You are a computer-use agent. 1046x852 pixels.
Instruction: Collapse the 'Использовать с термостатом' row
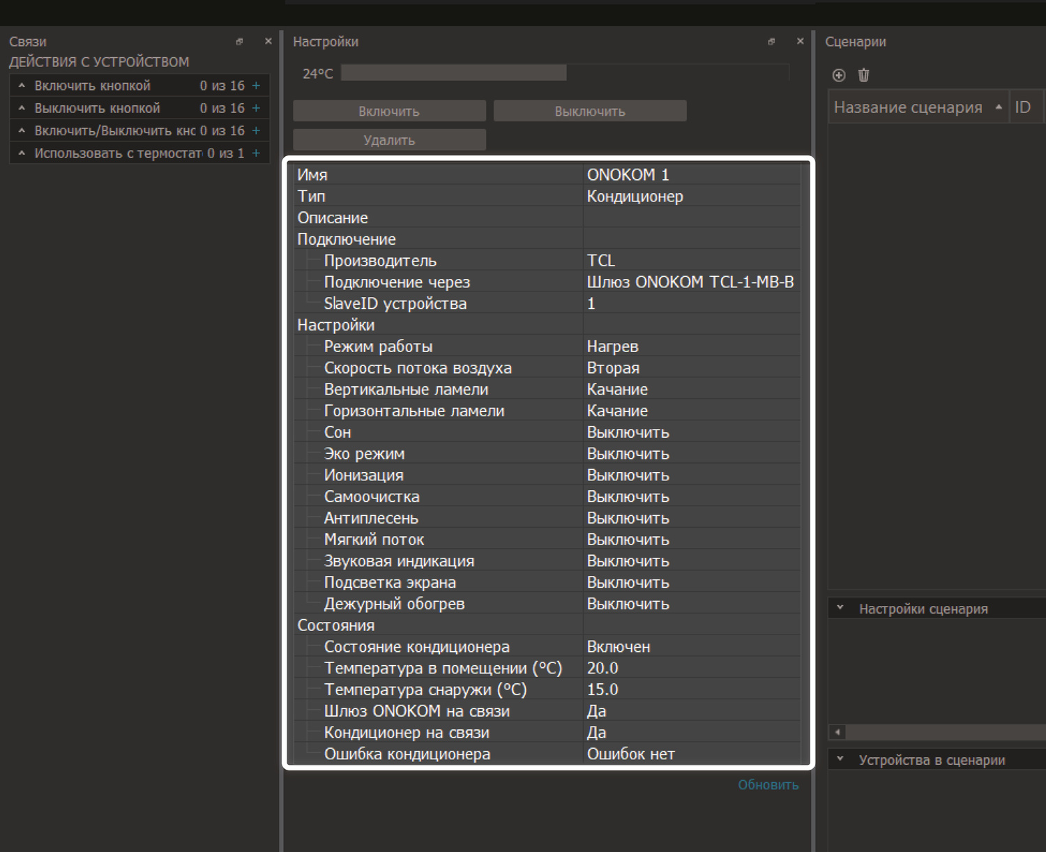tap(22, 153)
